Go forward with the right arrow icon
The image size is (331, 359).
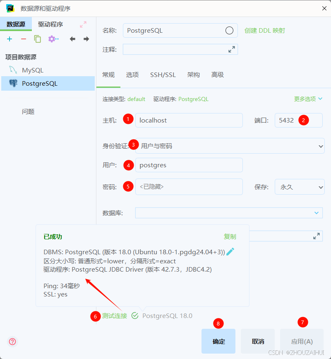tap(86, 39)
